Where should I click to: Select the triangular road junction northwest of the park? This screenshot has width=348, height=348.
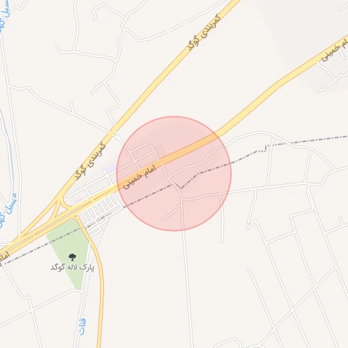(58, 209)
